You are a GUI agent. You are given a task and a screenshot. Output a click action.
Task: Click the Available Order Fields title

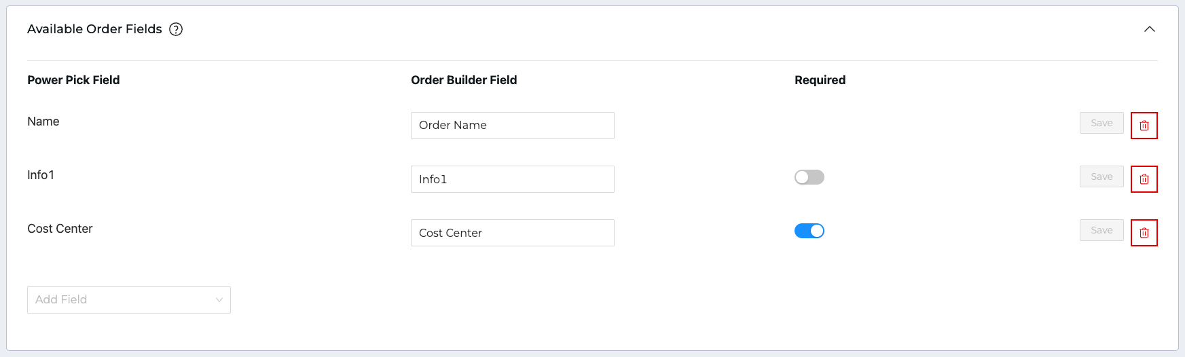94,29
